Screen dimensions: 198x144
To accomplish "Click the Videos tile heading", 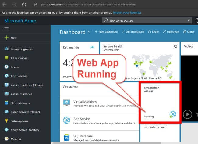I will 189,46.
